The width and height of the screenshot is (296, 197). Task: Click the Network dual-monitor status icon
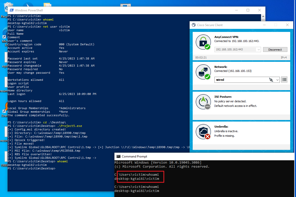[203, 72]
